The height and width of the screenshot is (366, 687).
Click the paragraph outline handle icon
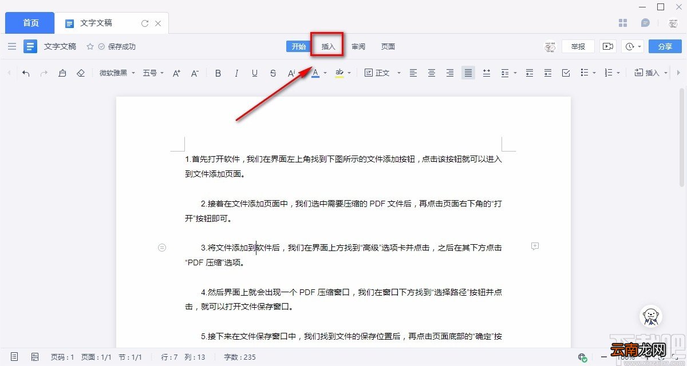tap(161, 247)
